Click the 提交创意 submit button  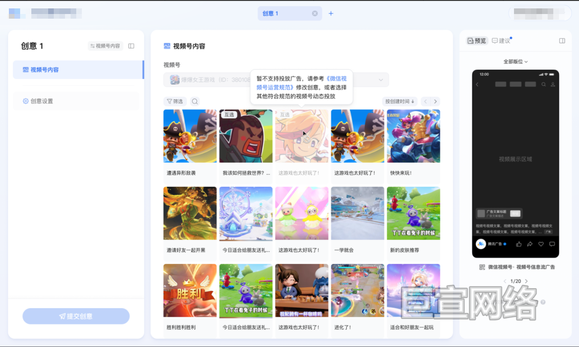click(76, 316)
